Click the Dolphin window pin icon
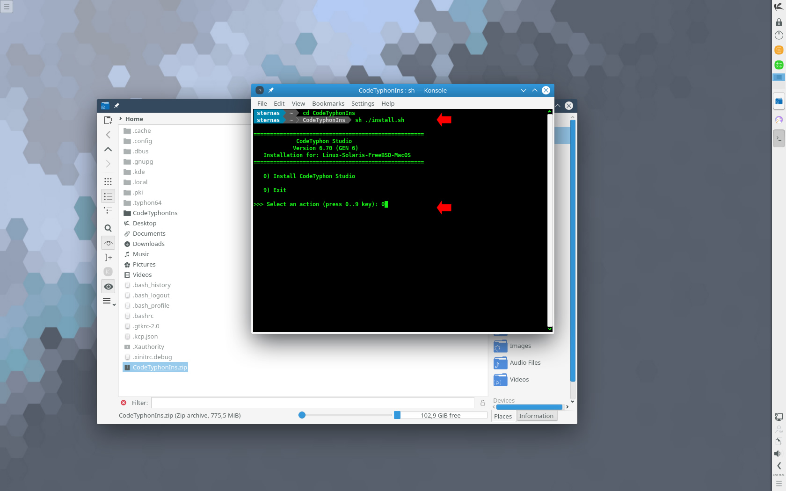This screenshot has height=491, width=786. [116, 106]
